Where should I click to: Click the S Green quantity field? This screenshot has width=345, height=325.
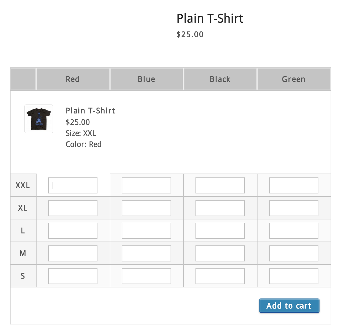pyautogui.click(x=294, y=276)
